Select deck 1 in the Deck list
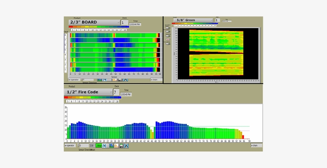The width and height of the screenshot is (327, 168). tap(65, 69)
